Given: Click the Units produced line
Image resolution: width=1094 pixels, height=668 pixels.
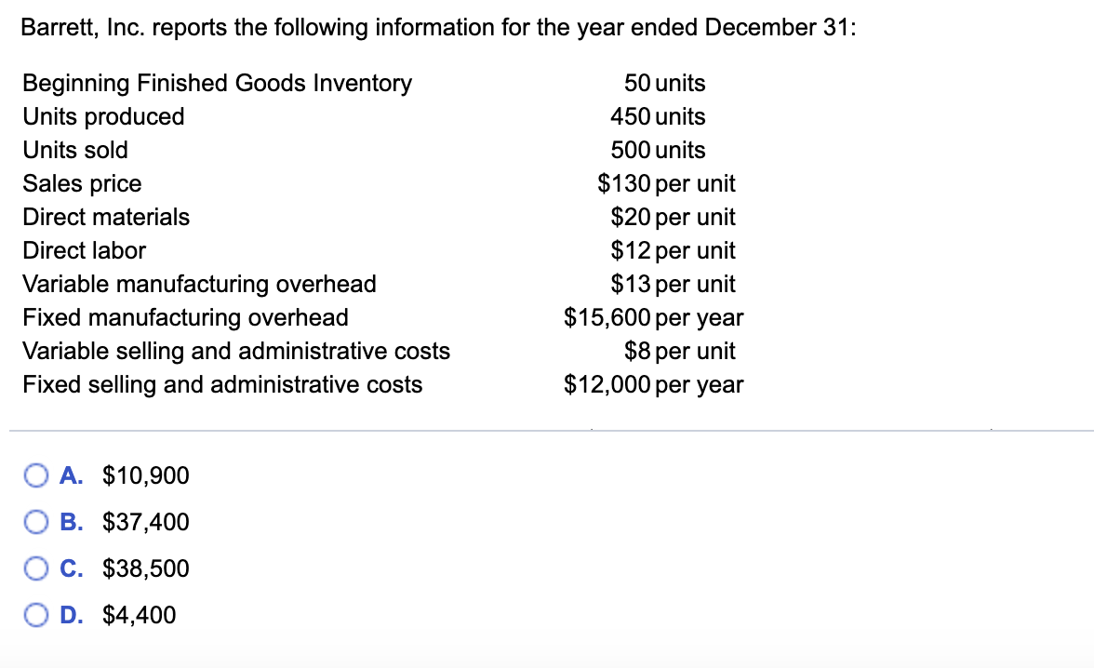Looking at the screenshot, I should 103,116.
